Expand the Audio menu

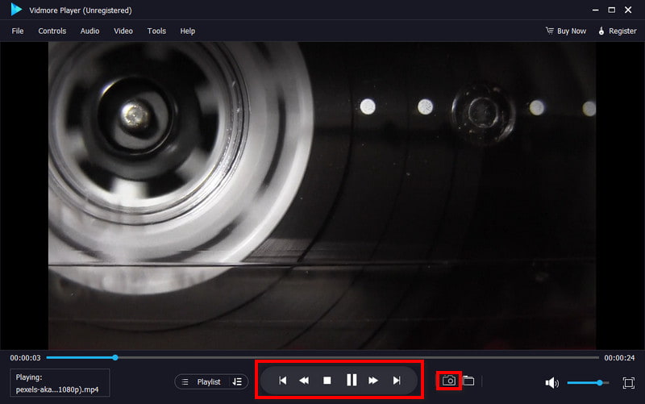click(90, 31)
